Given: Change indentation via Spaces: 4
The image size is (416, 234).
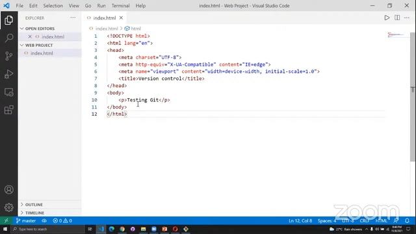Looking at the screenshot, I should [x=327, y=221].
